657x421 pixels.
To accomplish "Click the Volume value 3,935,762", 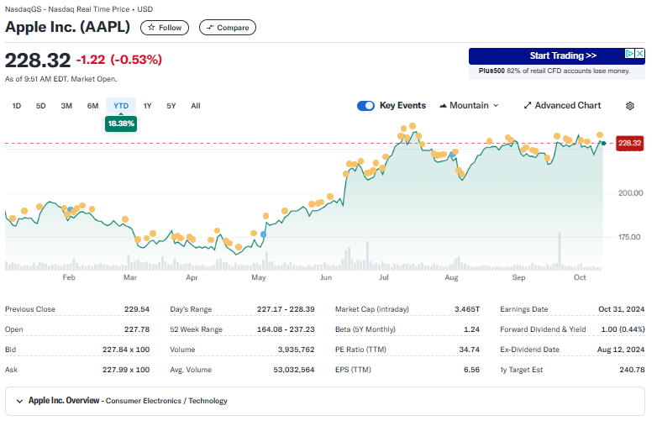I will click(x=297, y=350).
